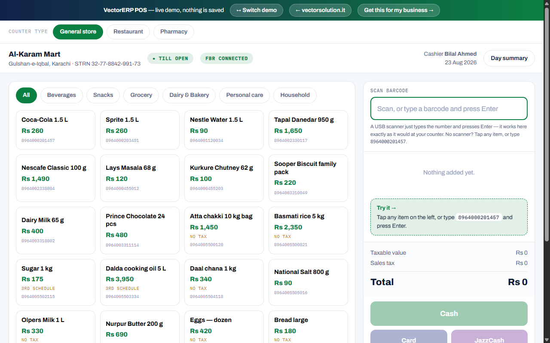Add Nestle Water 1.5 L item

coord(224,130)
